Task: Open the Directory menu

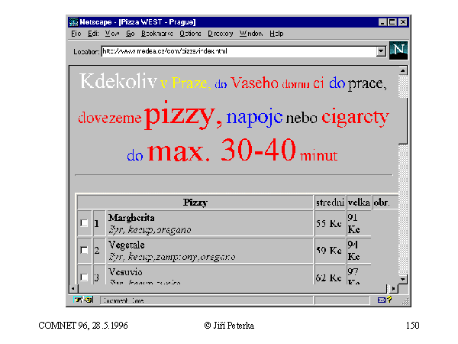Action: (x=221, y=34)
